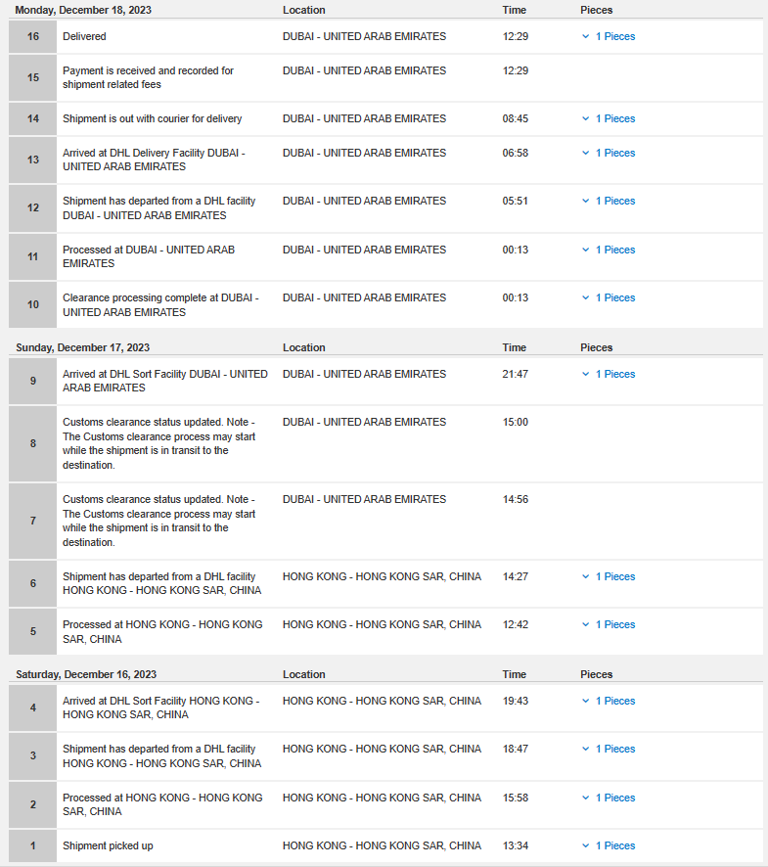Screen dimensions: 768x867
Task: Click chevron icon for 21:47 sort facility arrival
Action: (x=585, y=375)
